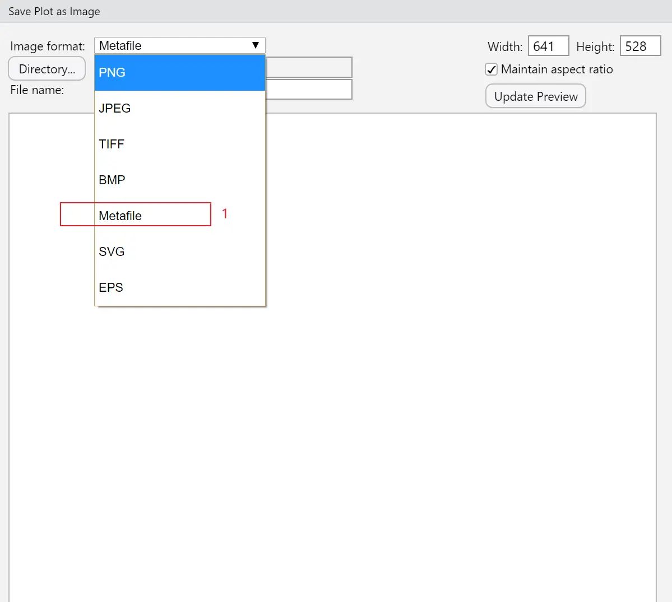Select BMP in the format dropdown
The width and height of the screenshot is (672, 602).
179,180
